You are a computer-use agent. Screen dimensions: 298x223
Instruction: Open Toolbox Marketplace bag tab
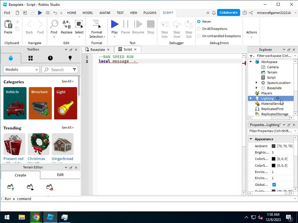coord(11,58)
